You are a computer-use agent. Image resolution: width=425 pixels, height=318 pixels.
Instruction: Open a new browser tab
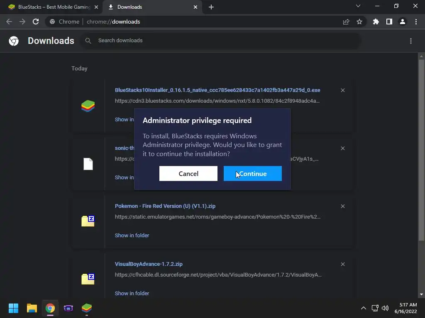pos(211,7)
